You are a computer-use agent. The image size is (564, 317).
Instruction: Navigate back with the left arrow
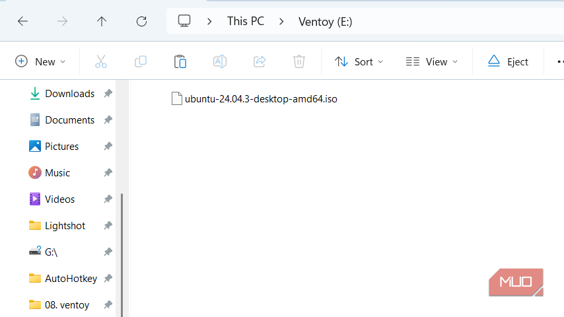pyautogui.click(x=22, y=22)
